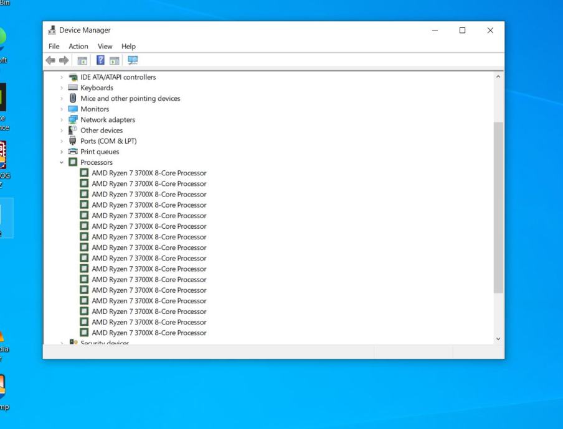Image resolution: width=563 pixels, height=429 pixels.
Task: Click the blue monitor icon beside Monitors
Action: point(73,109)
